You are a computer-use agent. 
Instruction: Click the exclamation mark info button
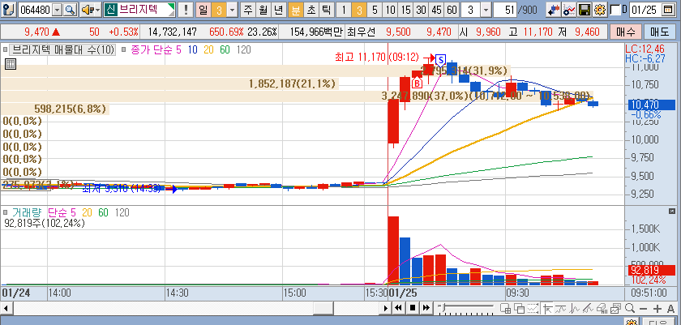point(186,10)
